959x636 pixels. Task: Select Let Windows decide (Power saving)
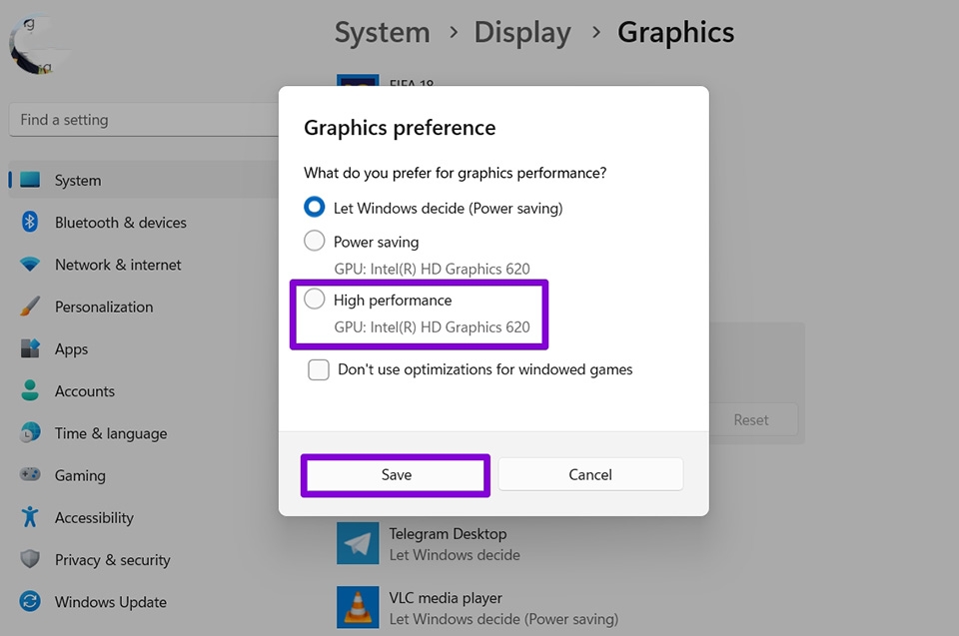tap(315, 207)
